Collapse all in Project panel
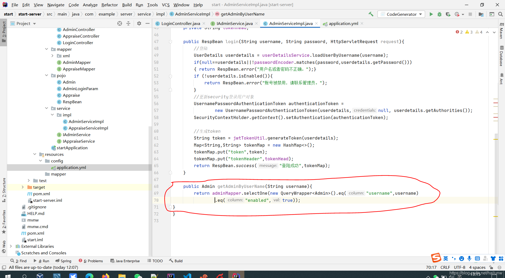 point(128,23)
